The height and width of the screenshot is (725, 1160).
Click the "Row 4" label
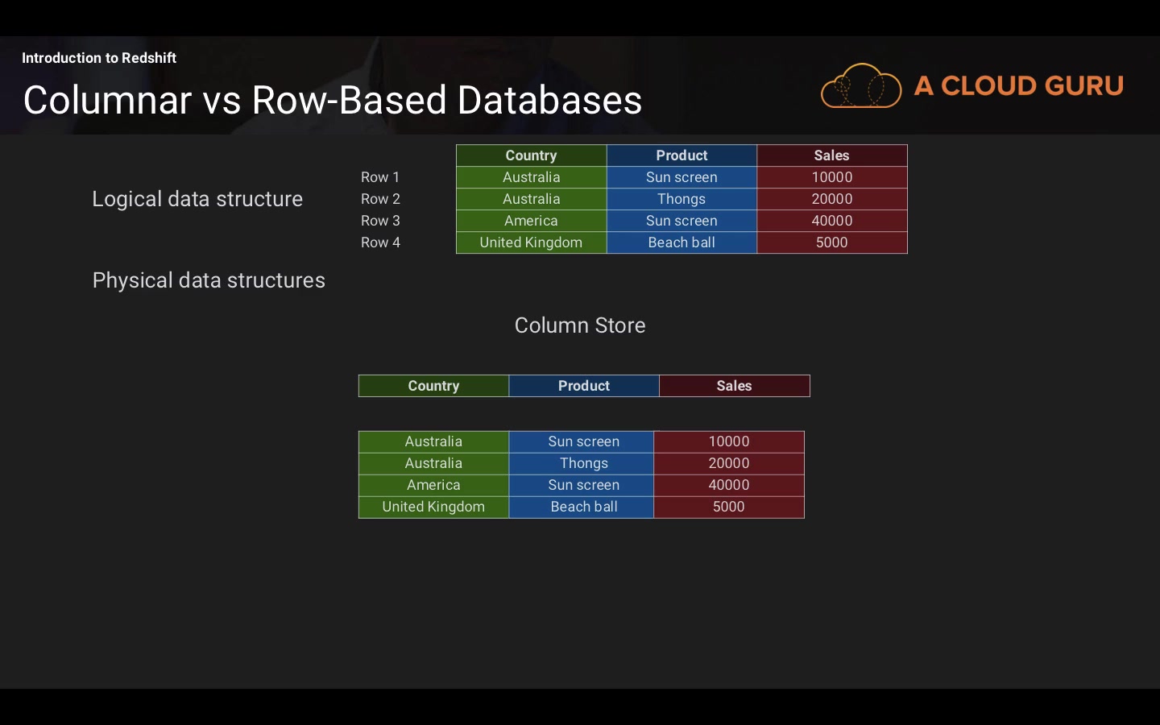click(380, 242)
